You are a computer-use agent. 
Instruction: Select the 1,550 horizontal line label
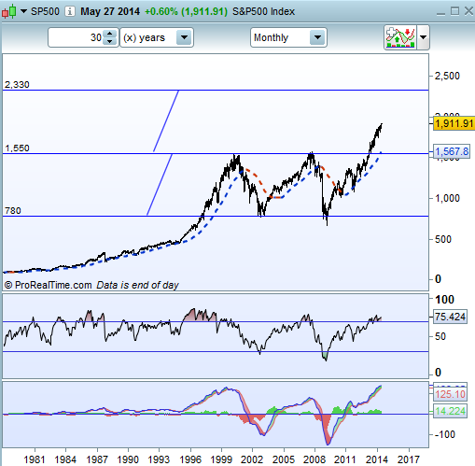pos(17,148)
